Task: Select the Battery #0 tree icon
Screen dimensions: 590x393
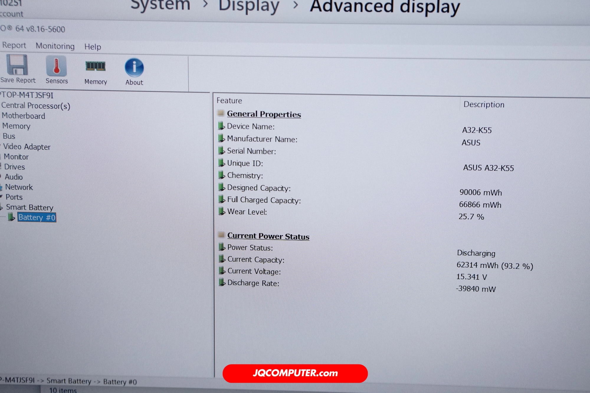Action: [x=11, y=217]
